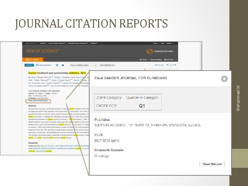The height and width of the screenshot is (186, 248).
Task: Open the English language dropdown
Action: coord(170,43)
